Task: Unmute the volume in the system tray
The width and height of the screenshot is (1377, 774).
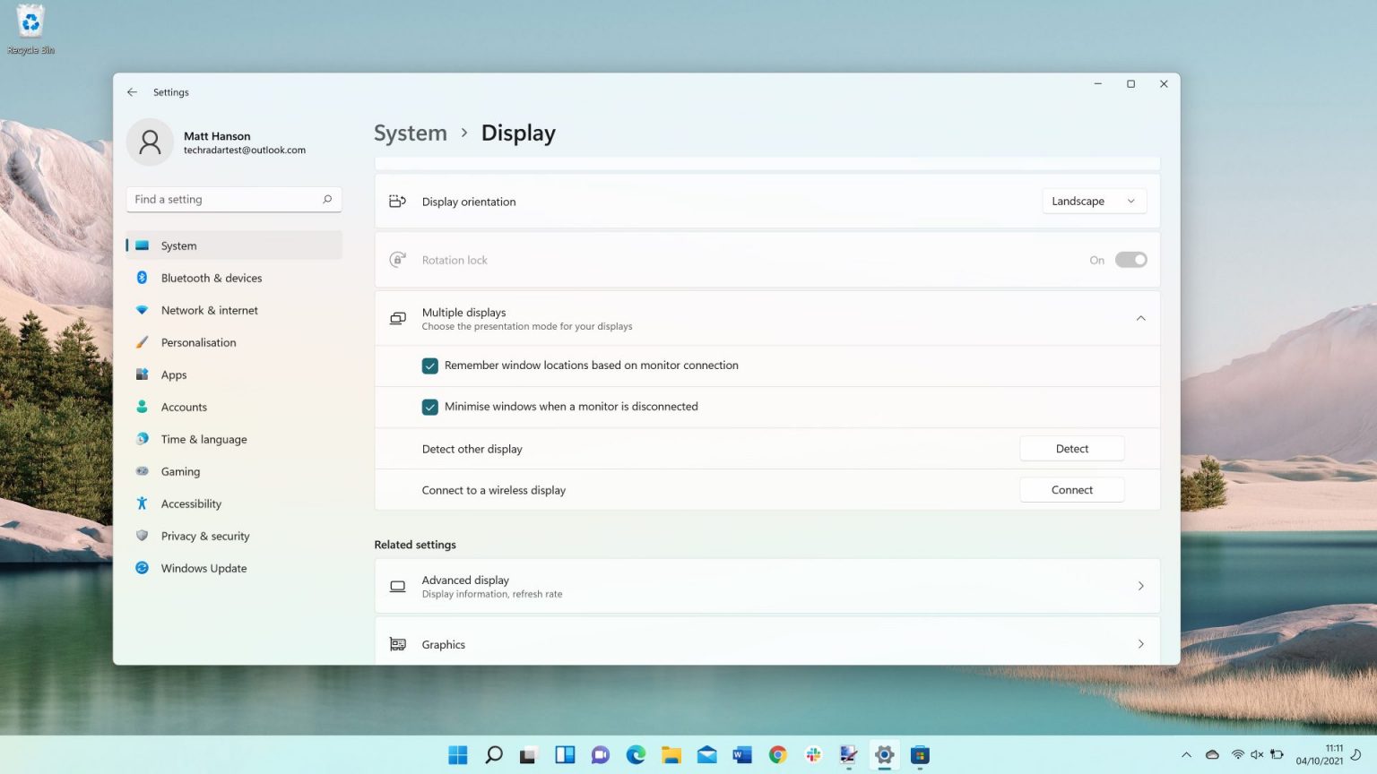Action: click(1259, 754)
